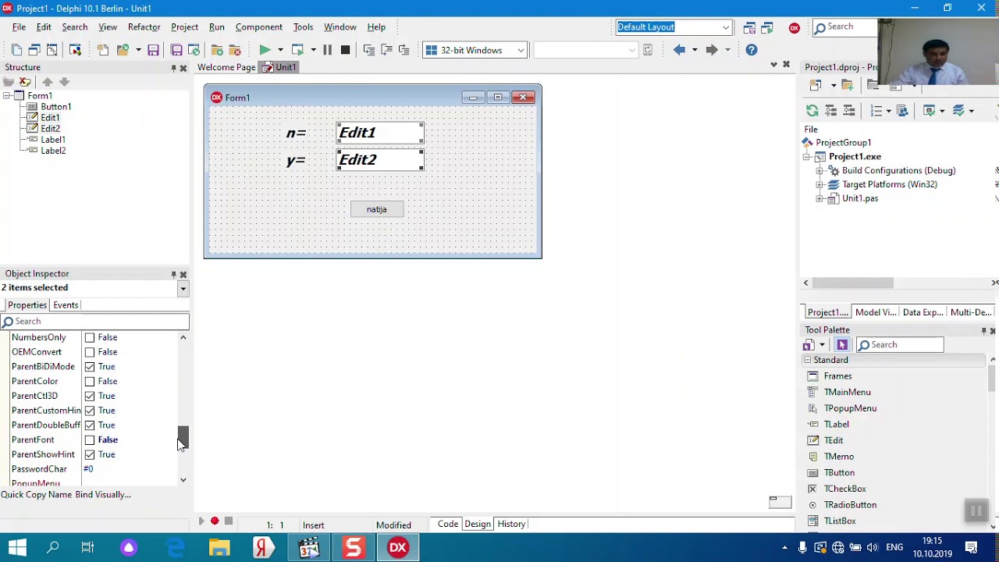Switch to the Welcome Page tab
Image resolution: width=999 pixels, height=562 pixels.
click(x=226, y=68)
